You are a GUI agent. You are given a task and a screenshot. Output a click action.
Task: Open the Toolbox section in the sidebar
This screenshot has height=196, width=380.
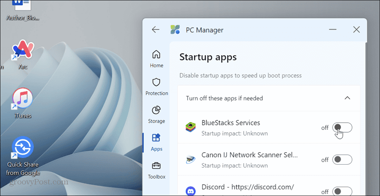coord(157,170)
